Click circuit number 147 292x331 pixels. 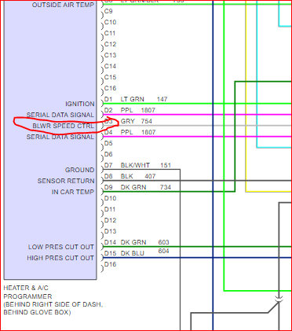click(162, 99)
